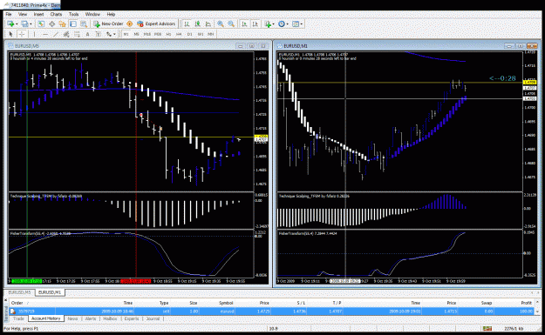Open the Navigator folder-star icon
Image resolution: width=545 pixels, height=335 pixels.
coord(62,24)
